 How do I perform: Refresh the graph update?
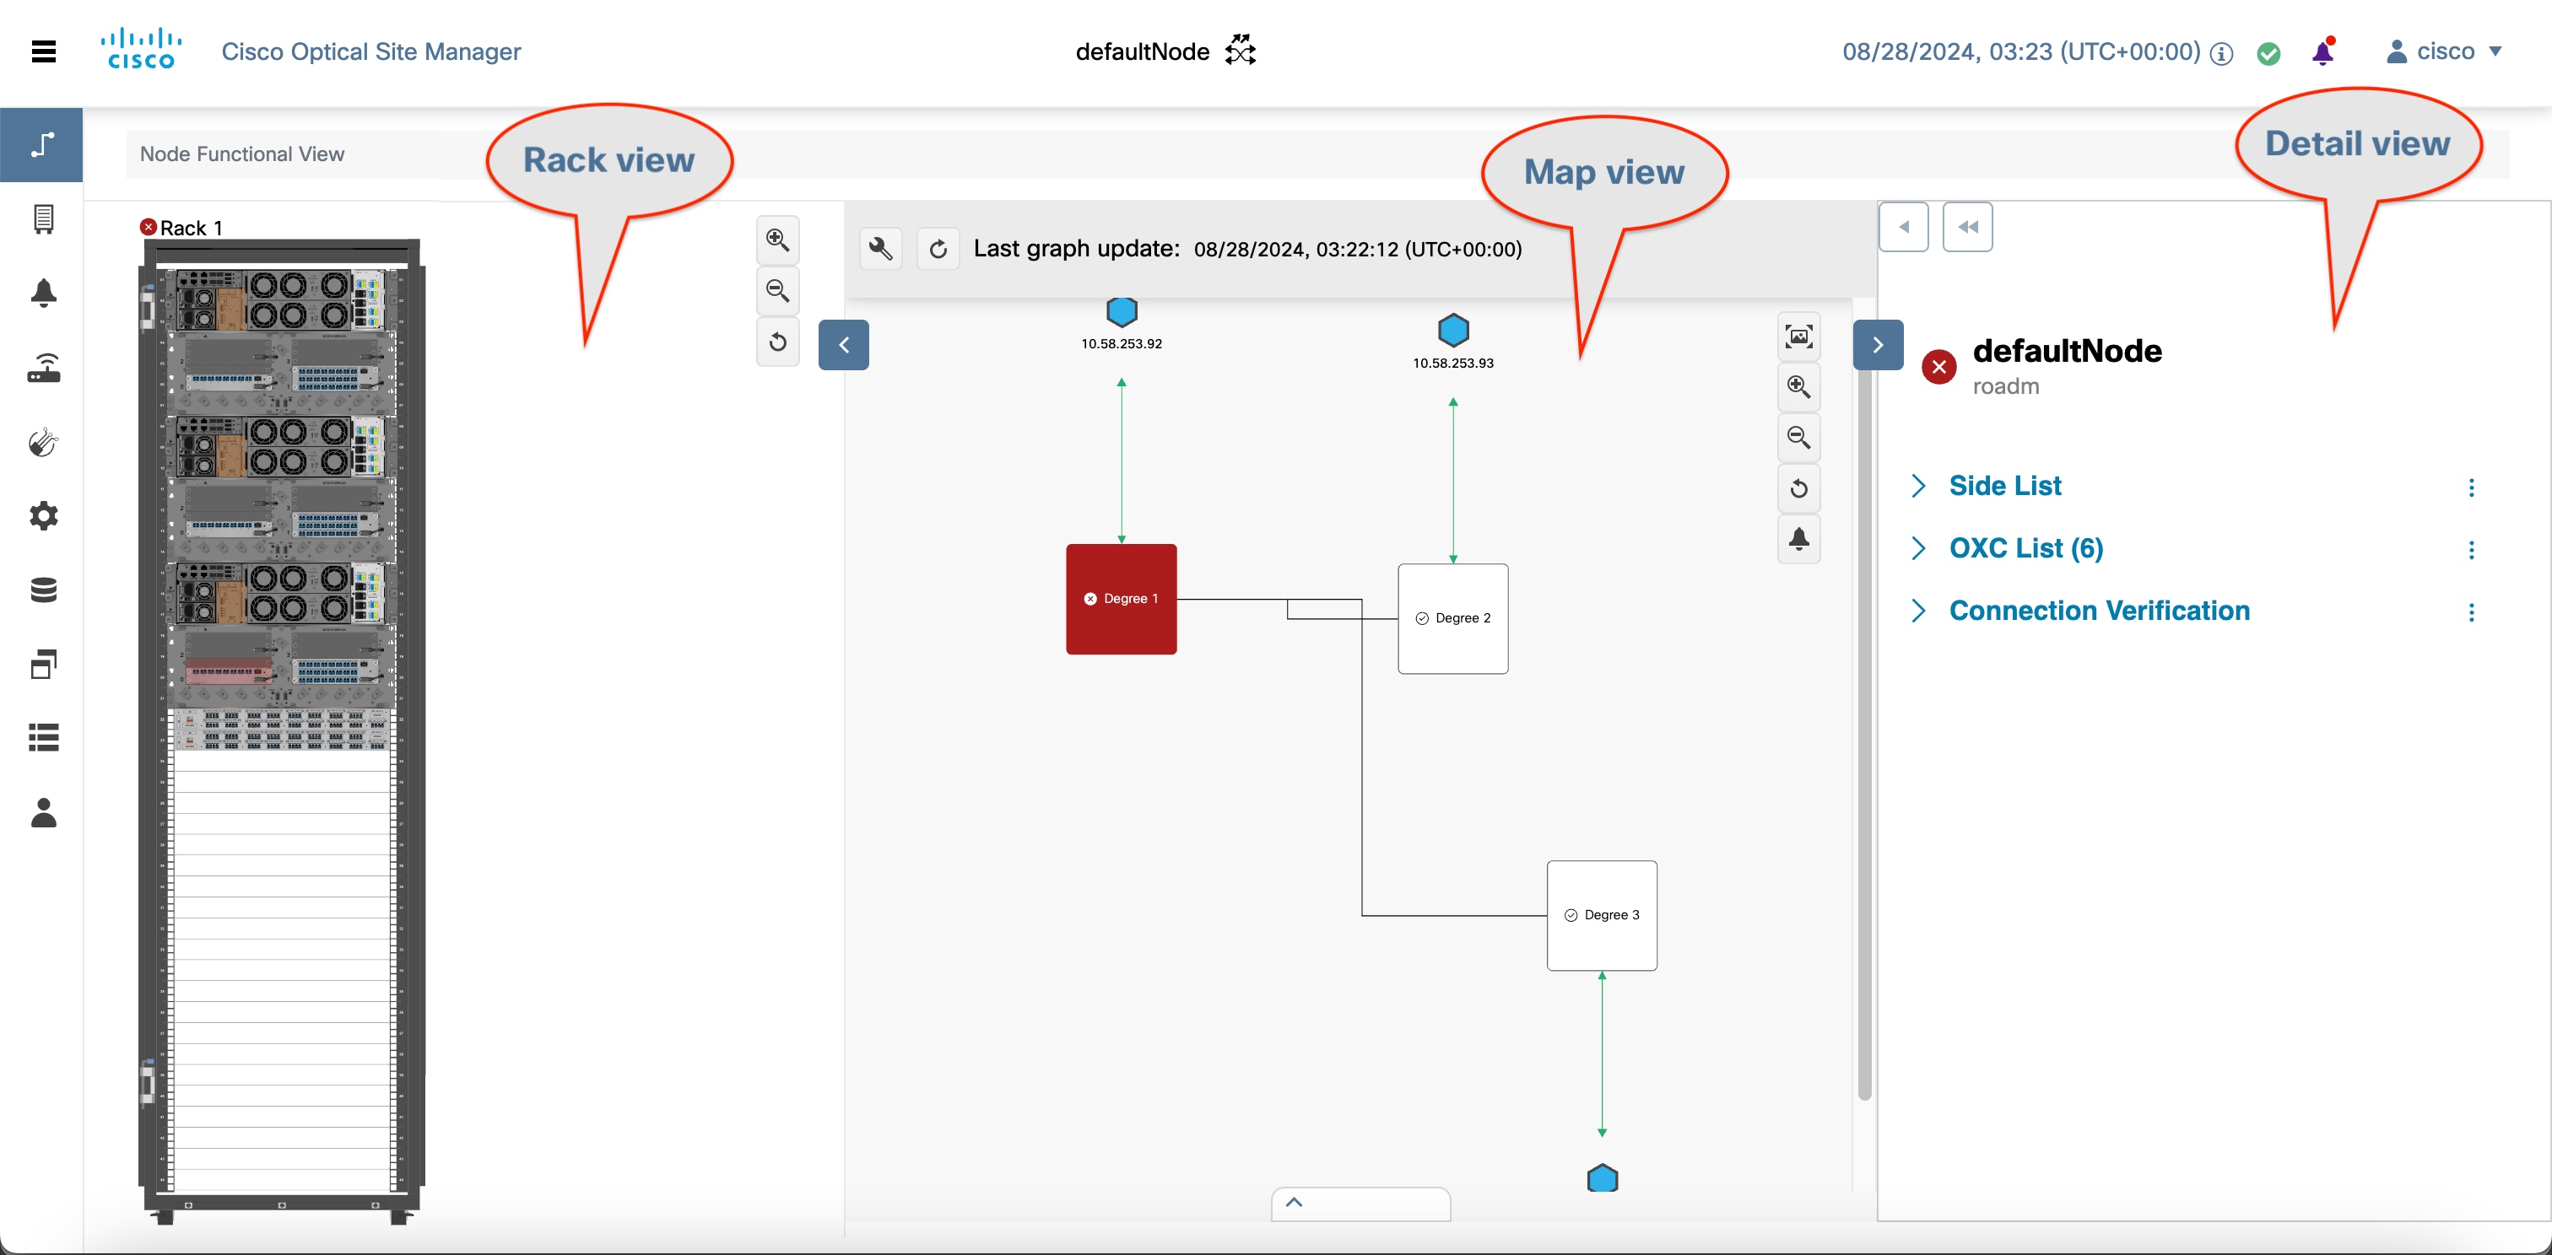tap(938, 249)
